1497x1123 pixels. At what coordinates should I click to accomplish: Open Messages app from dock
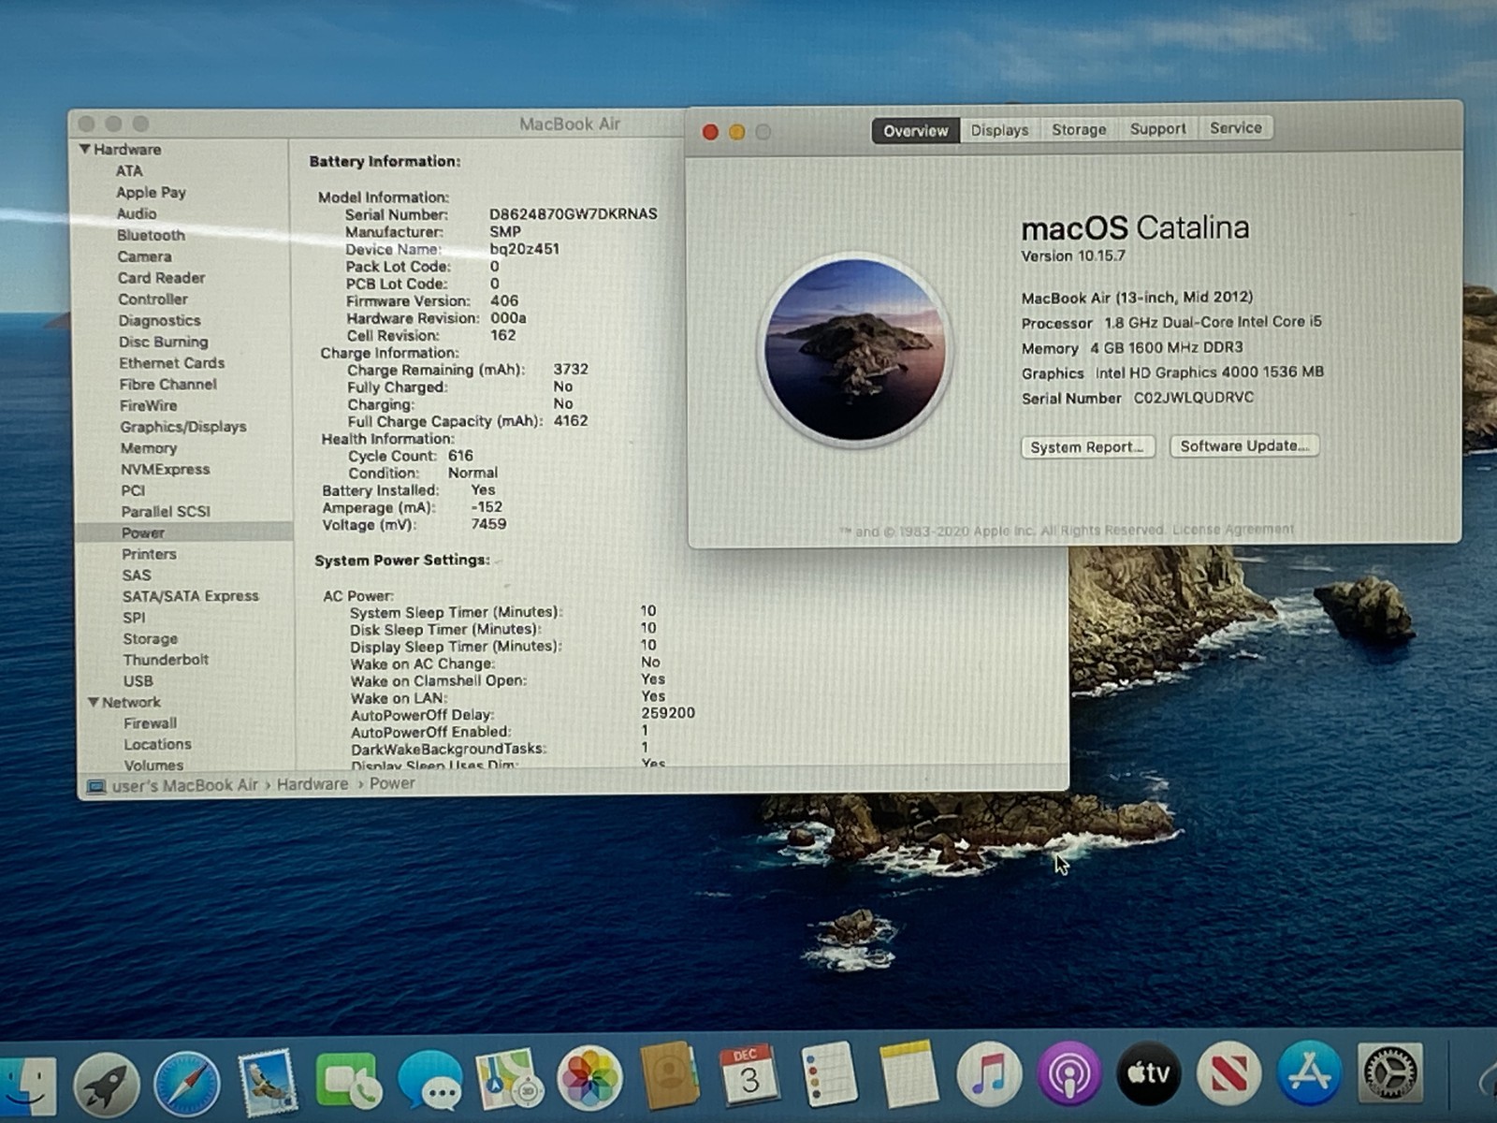coord(429,1080)
